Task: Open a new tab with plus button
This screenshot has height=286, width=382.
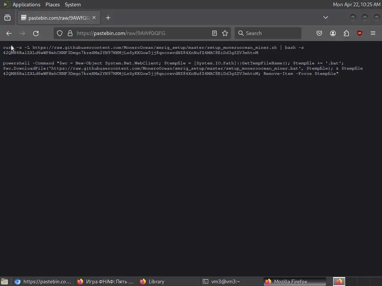Action: [x=108, y=18]
